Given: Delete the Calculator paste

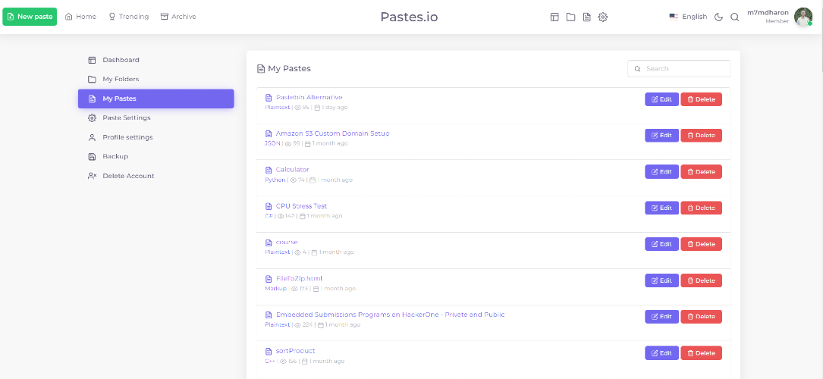Looking at the screenshot, I should 701,172.
